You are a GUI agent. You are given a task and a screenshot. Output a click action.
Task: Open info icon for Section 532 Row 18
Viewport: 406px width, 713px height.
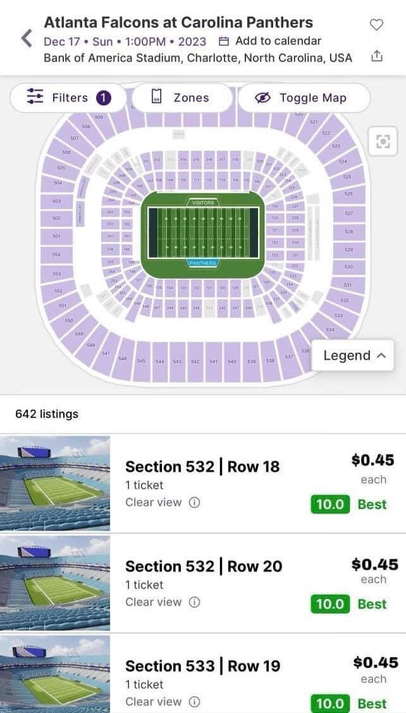(x=195, y=503)
